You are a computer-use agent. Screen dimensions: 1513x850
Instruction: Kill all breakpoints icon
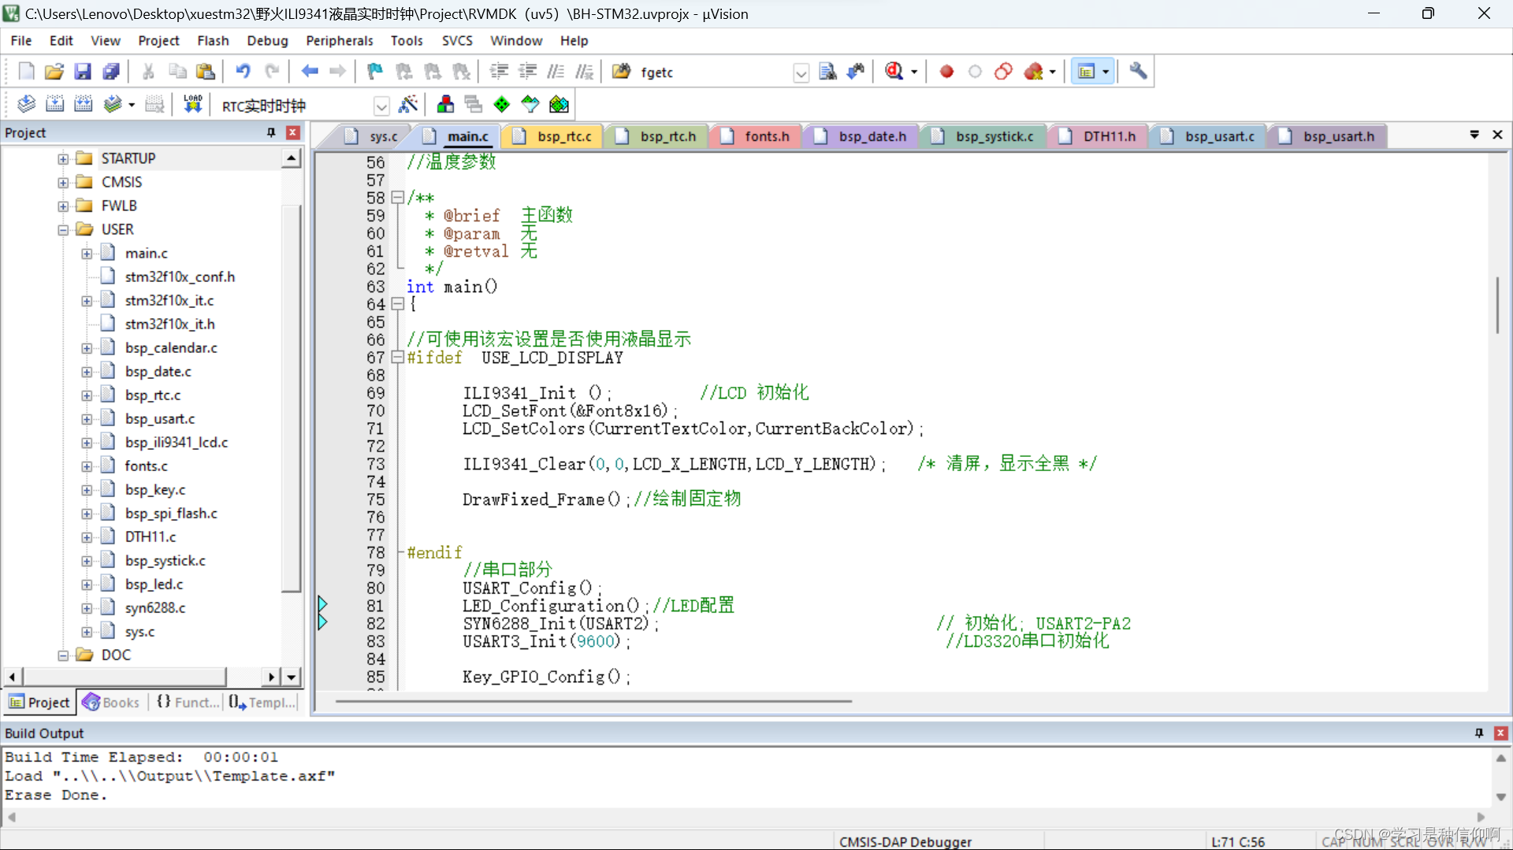pyautogui.click(x=1033, y=72)
